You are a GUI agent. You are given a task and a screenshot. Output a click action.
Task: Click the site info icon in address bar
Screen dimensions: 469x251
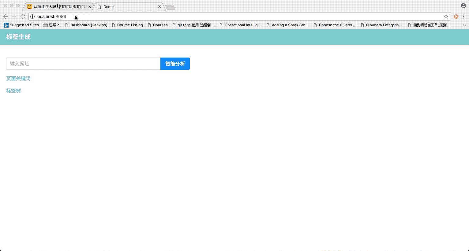32,17
